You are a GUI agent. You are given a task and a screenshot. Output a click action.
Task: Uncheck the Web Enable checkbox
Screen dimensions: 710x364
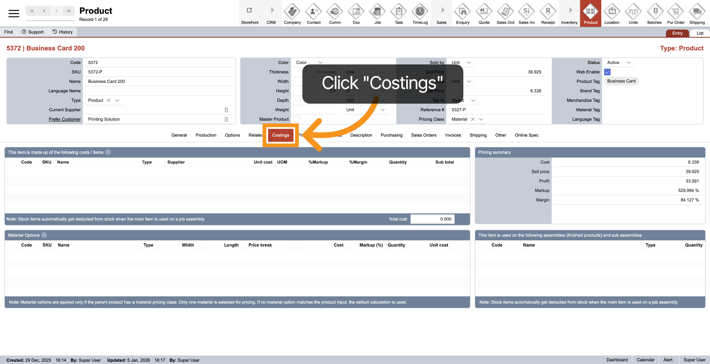(607, 72)
